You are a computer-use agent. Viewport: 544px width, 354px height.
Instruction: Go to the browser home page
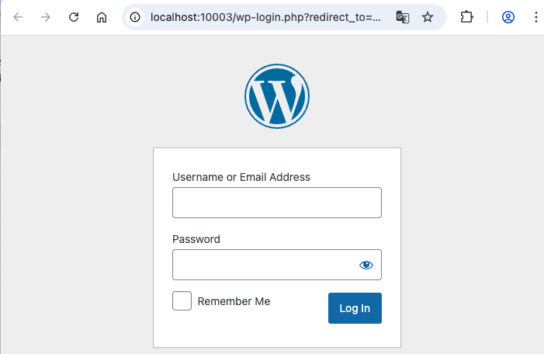tap(102, 17)
